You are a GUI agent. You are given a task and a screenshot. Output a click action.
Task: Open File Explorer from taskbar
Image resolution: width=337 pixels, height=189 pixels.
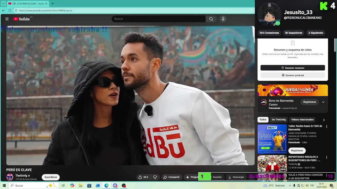click(x=81, y=186)
